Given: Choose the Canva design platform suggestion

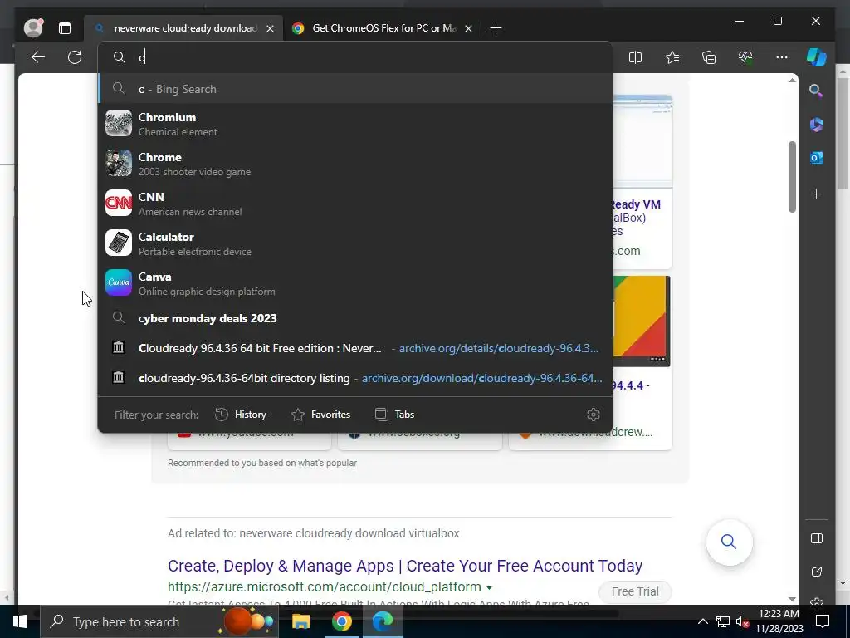Looking at the screenshot, I should (355, 283).
